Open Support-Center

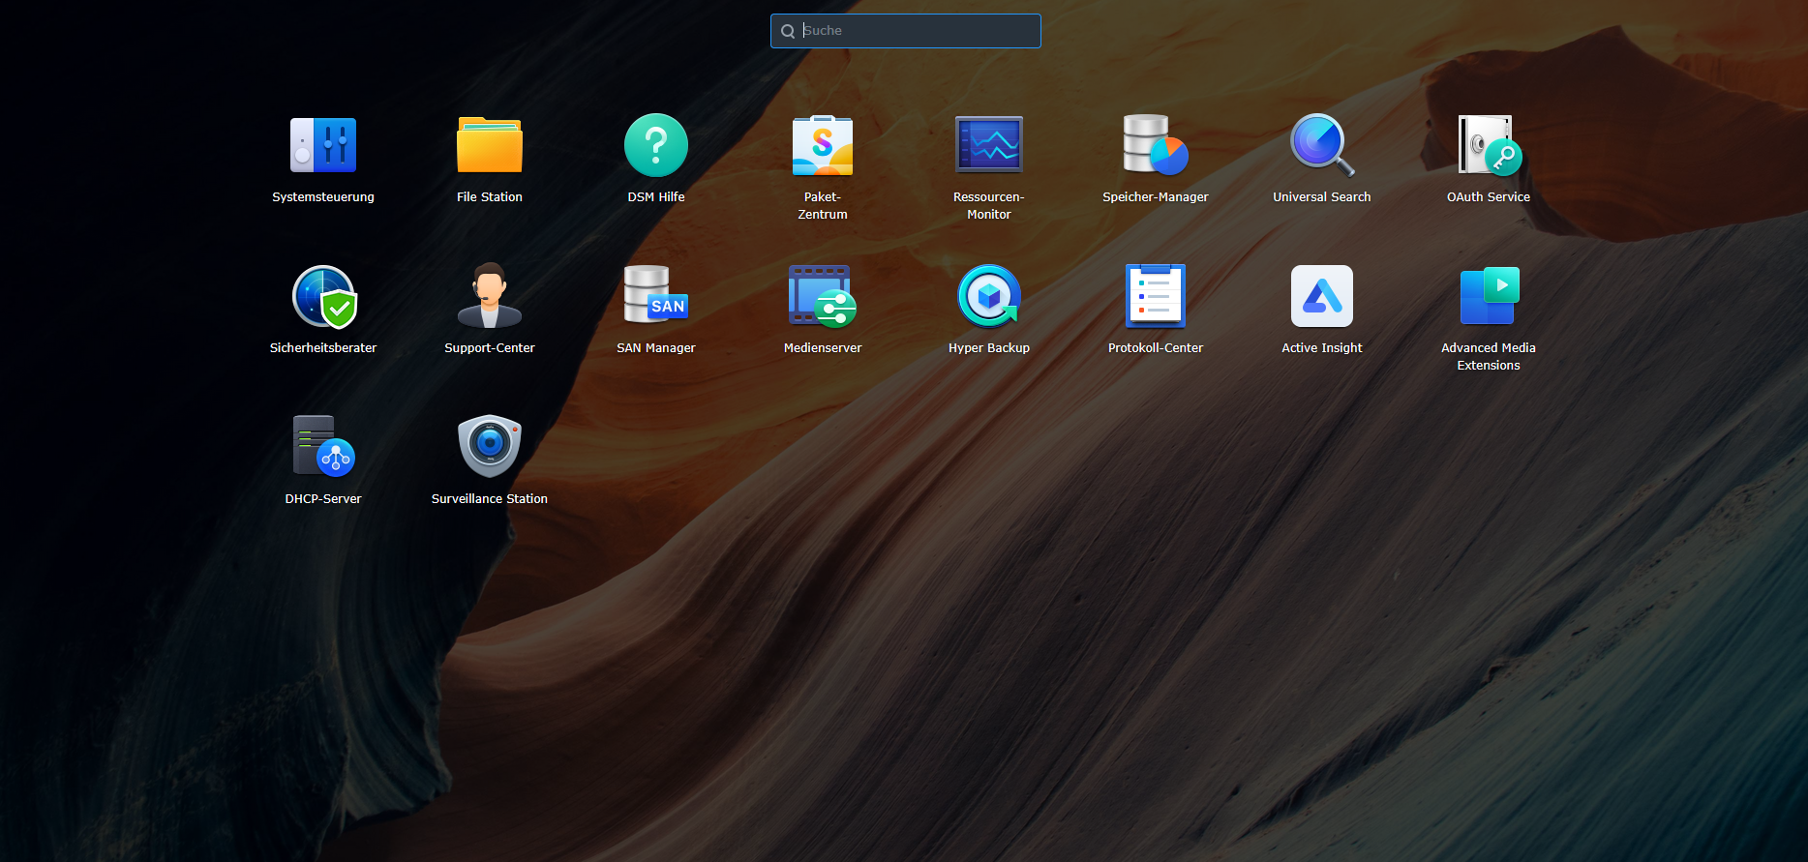point(490,296)
